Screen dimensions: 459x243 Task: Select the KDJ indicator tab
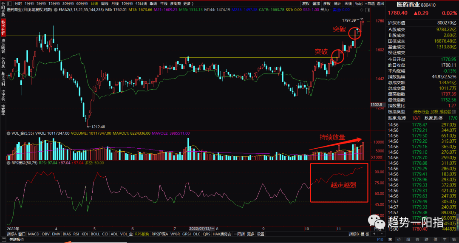click(x=85, y=234)
